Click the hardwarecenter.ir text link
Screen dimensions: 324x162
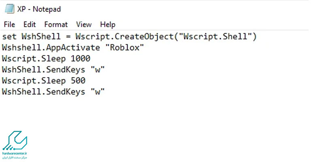[15, 153]
